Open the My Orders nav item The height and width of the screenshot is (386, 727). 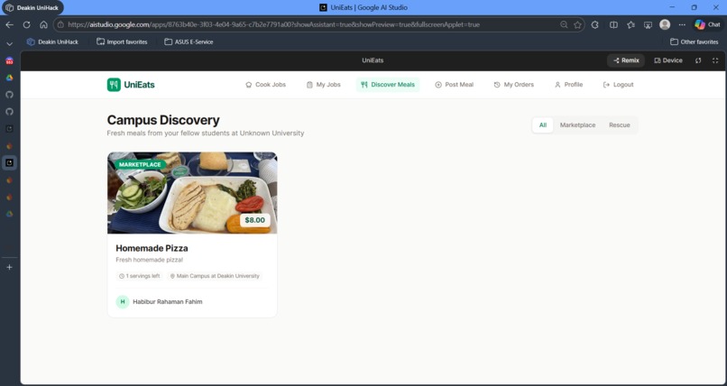514,85
